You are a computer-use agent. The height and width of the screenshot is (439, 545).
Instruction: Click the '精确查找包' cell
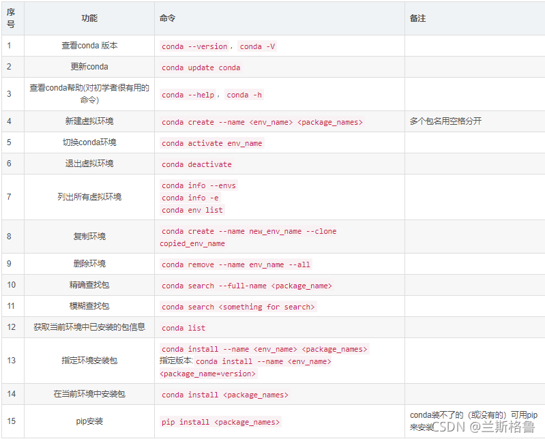point(89,285)
